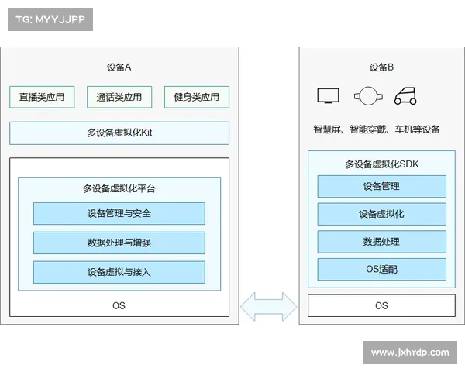
Task: Click the 多设备虚拟化SDK heading
Action: (381, 164)
